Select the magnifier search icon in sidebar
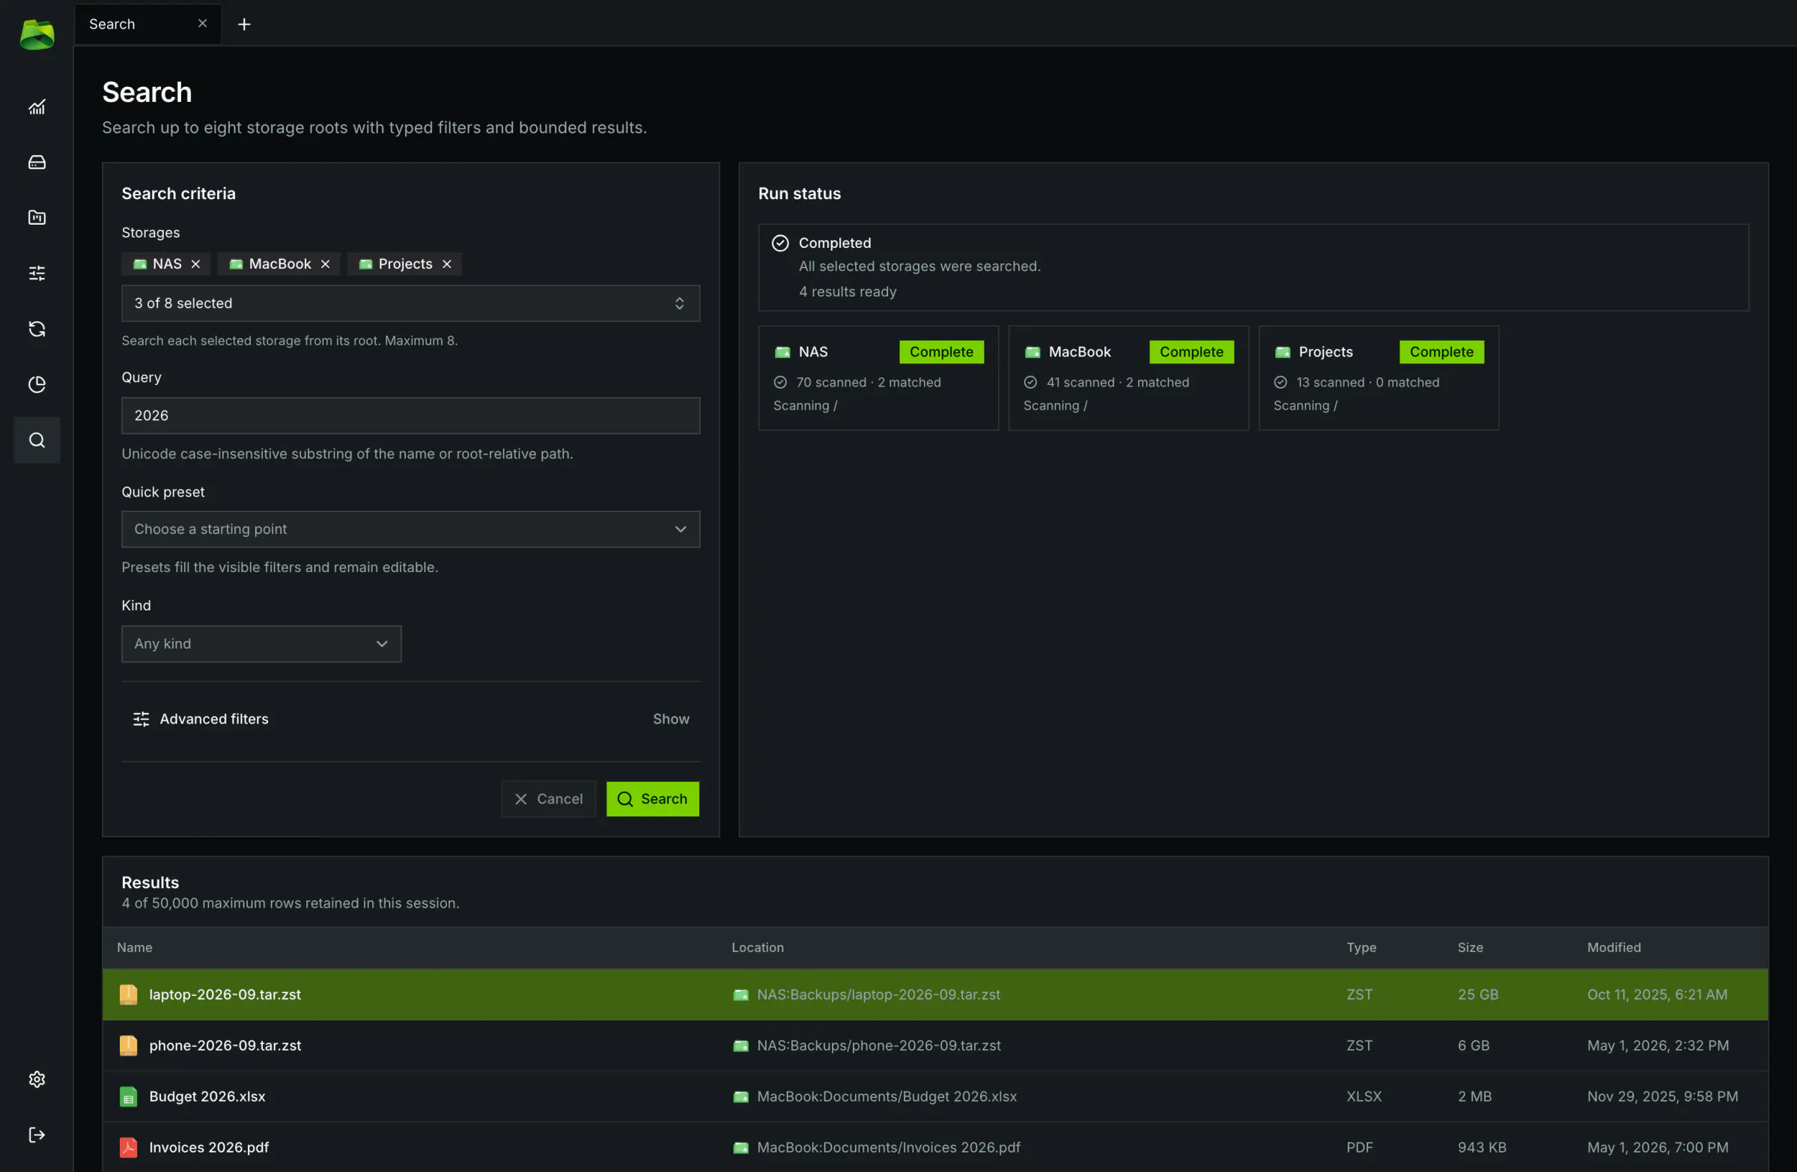 pos(36,440)
